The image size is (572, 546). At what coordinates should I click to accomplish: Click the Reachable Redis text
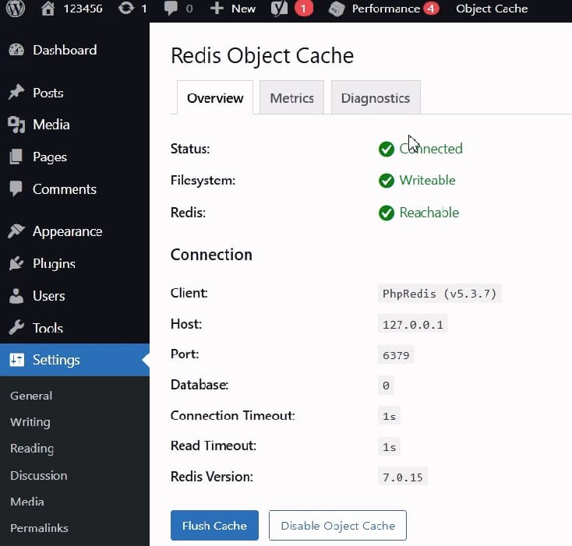click(429, 213)
